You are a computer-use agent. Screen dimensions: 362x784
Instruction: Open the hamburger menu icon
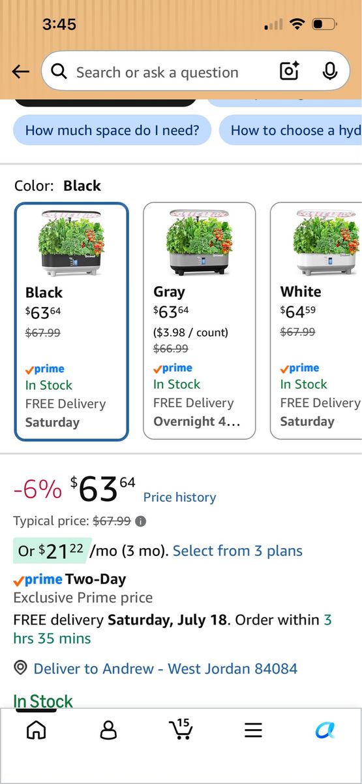pyautogui.click(x=253, y=730)
